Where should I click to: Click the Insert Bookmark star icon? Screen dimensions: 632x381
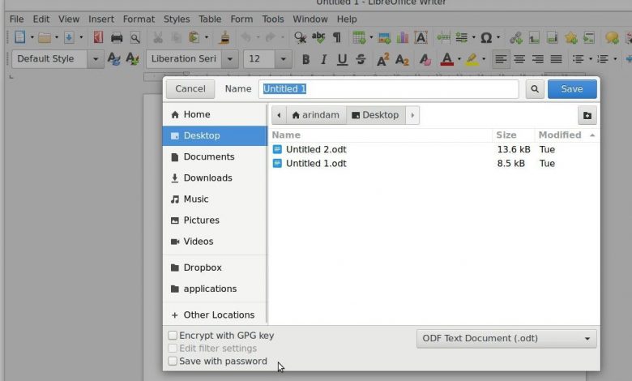(570, 38)
